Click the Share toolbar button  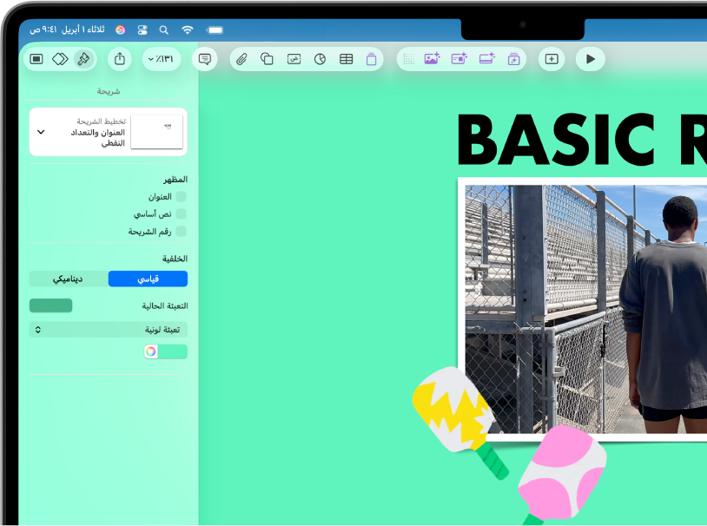click(120, 59)
